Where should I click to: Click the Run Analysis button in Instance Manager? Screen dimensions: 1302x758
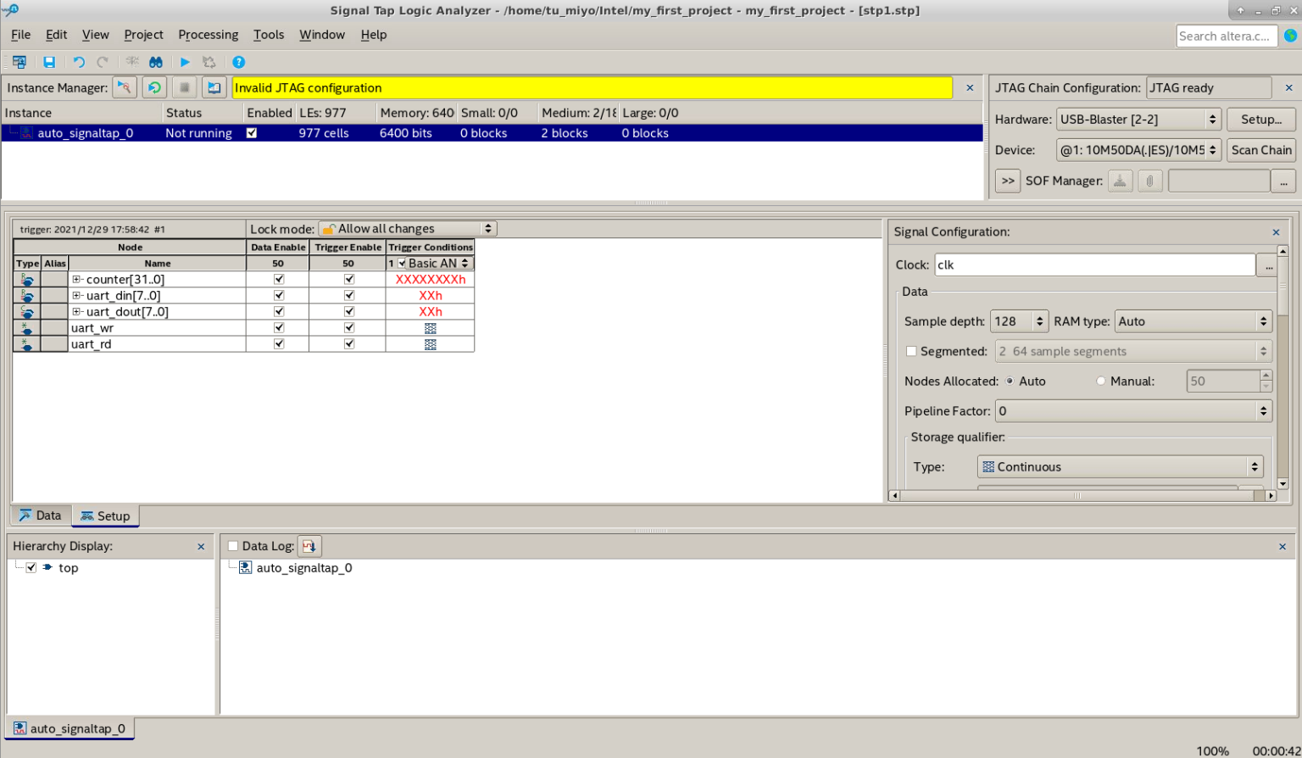point(125,87)
